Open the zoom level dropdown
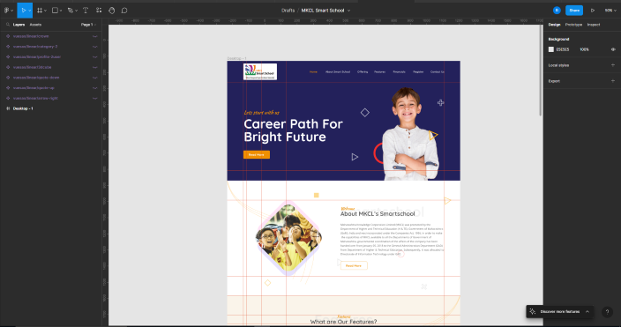The height and width of the screenshot is (327, 621). [610, 11]
